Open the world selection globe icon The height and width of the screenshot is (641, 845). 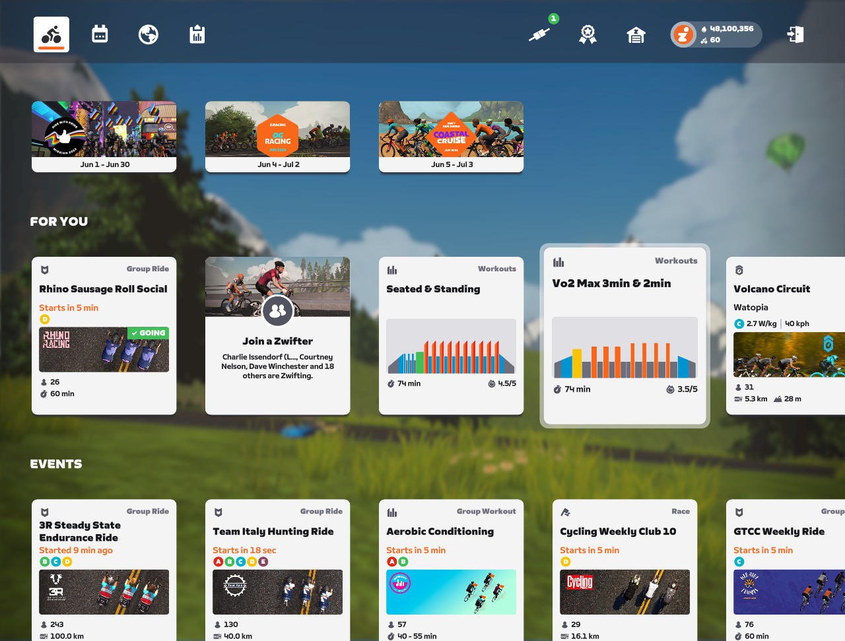pyautogui.click(x=148, y=34)
